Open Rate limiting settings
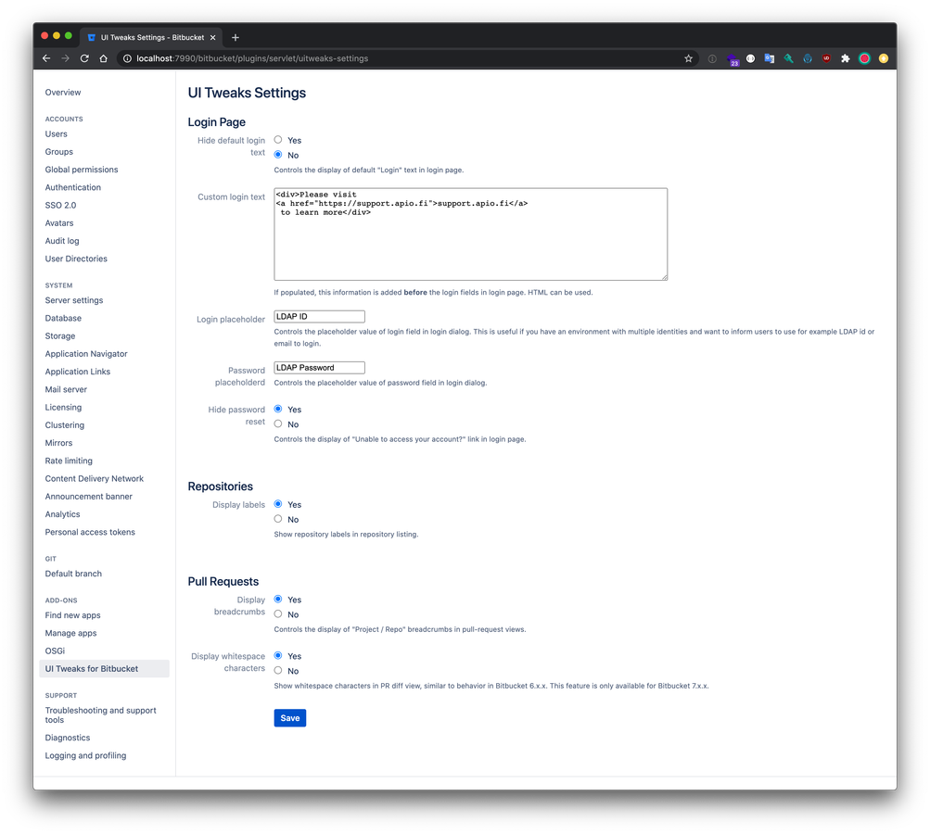 [69, 460]
